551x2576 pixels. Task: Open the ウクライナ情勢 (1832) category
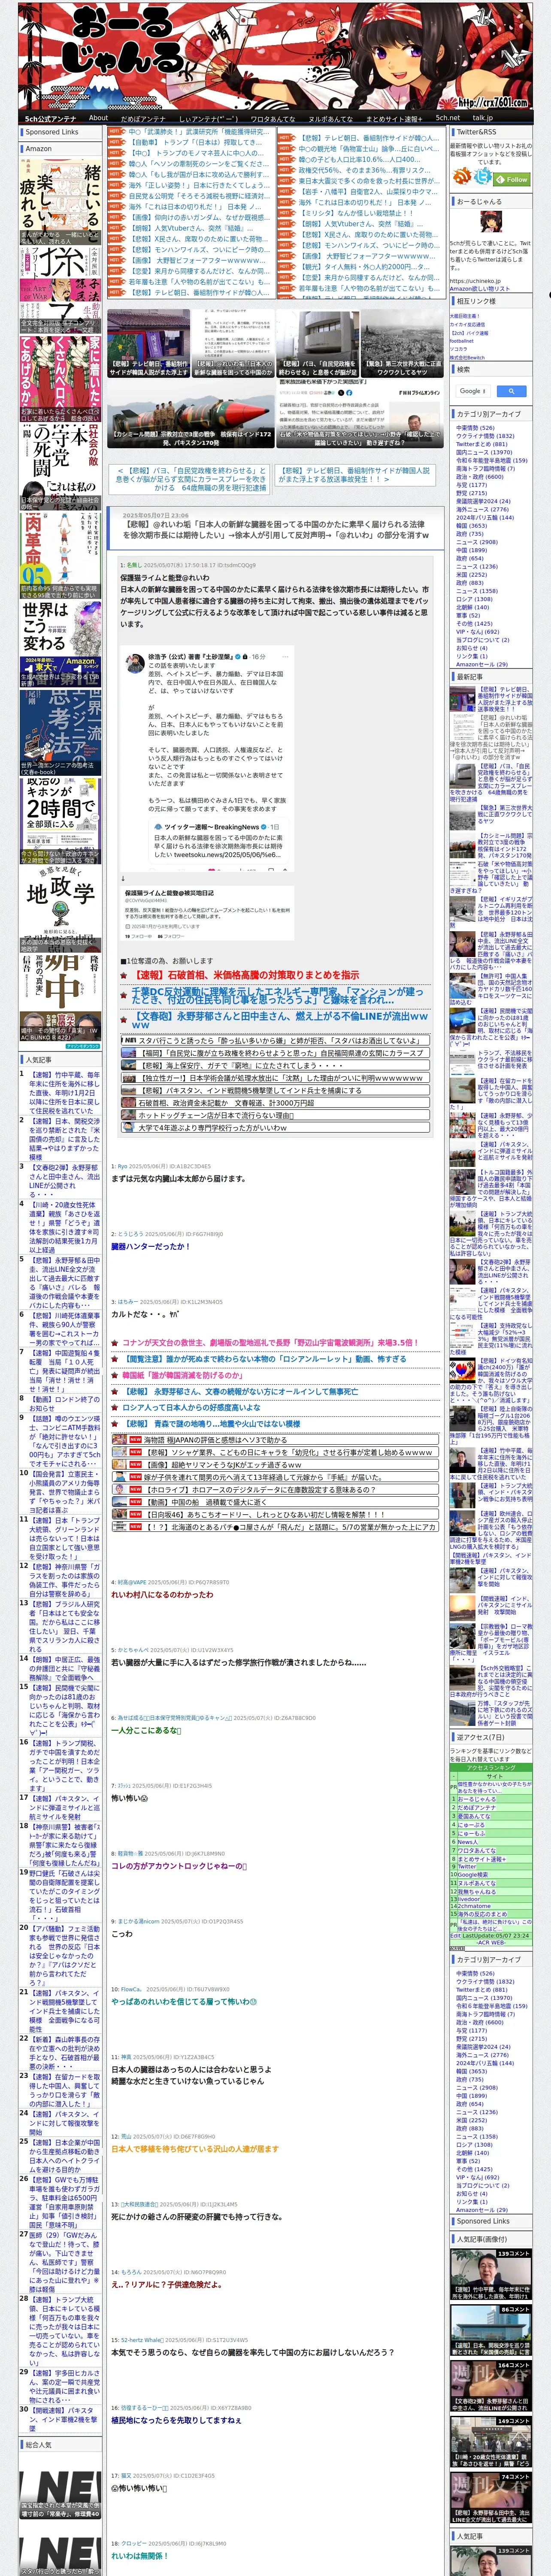[485, 436]
